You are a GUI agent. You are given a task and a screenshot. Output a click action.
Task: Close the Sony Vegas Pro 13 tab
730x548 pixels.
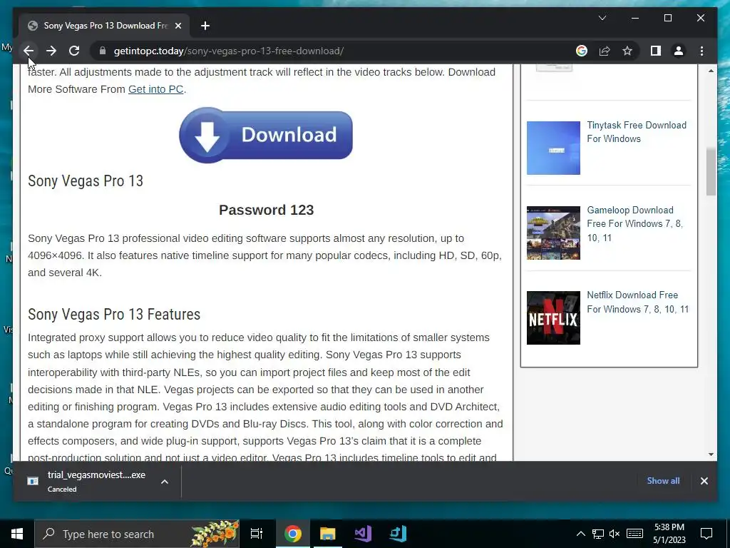coord(178,26)
